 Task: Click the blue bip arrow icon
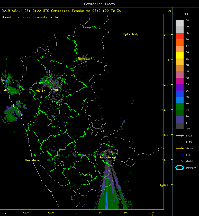pyautogui.click(x=179, y=155)
